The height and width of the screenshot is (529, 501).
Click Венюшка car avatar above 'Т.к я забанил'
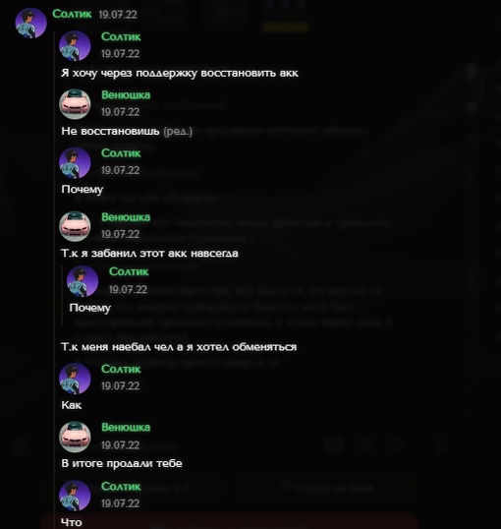[75, 226]
